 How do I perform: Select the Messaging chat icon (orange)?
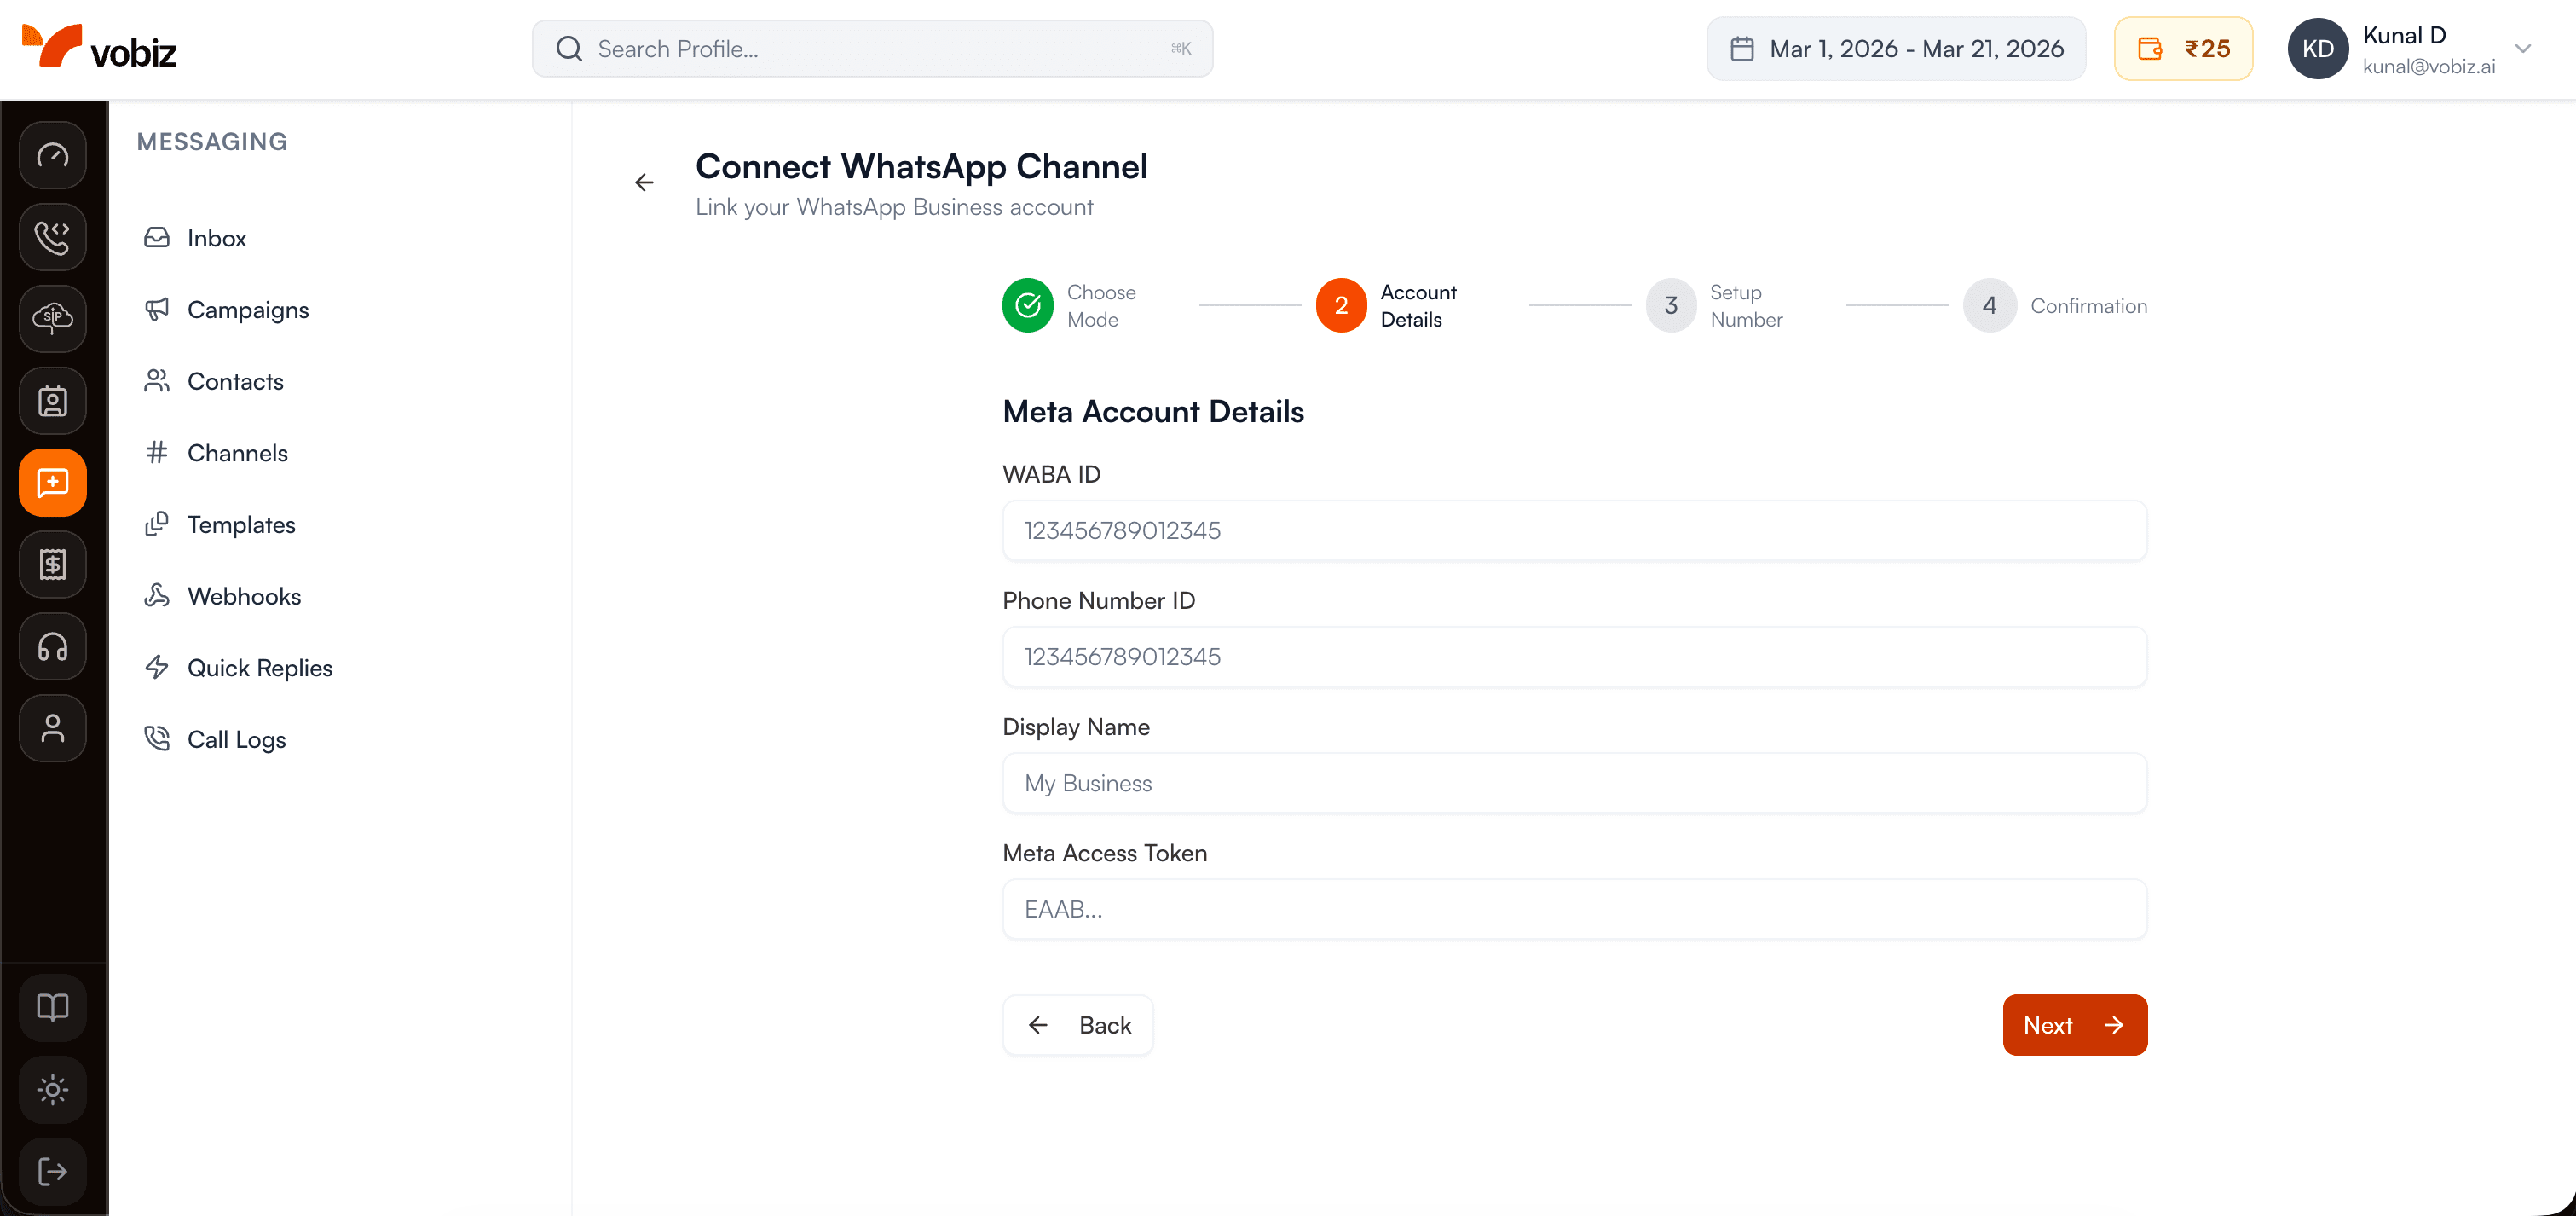52,482
